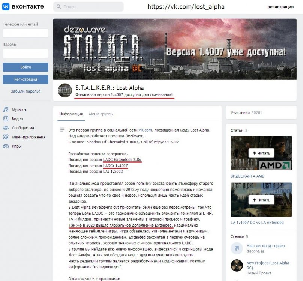This screenshot has width=303, height=281.
Task: Open Музыка from the sidebar
Action: point(18,109)
